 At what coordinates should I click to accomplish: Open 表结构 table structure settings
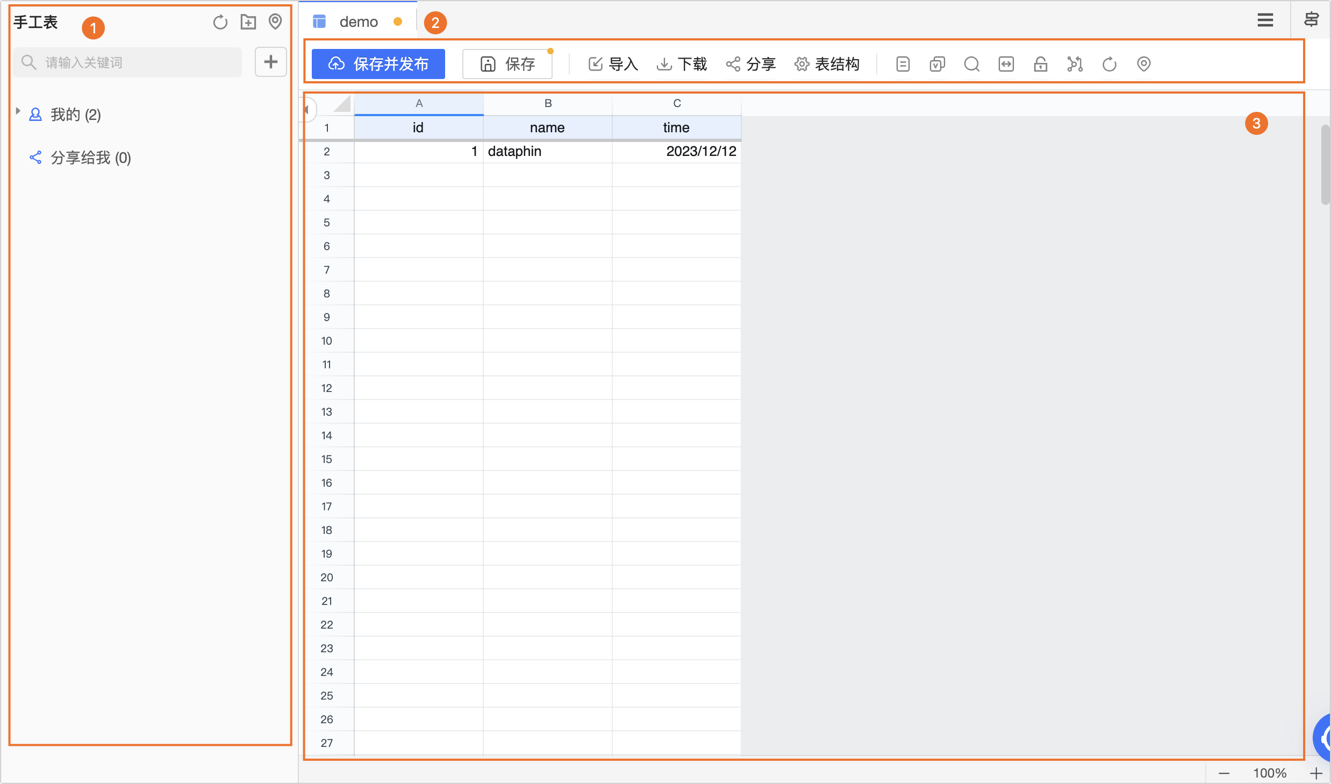click(x=827, y=64)
